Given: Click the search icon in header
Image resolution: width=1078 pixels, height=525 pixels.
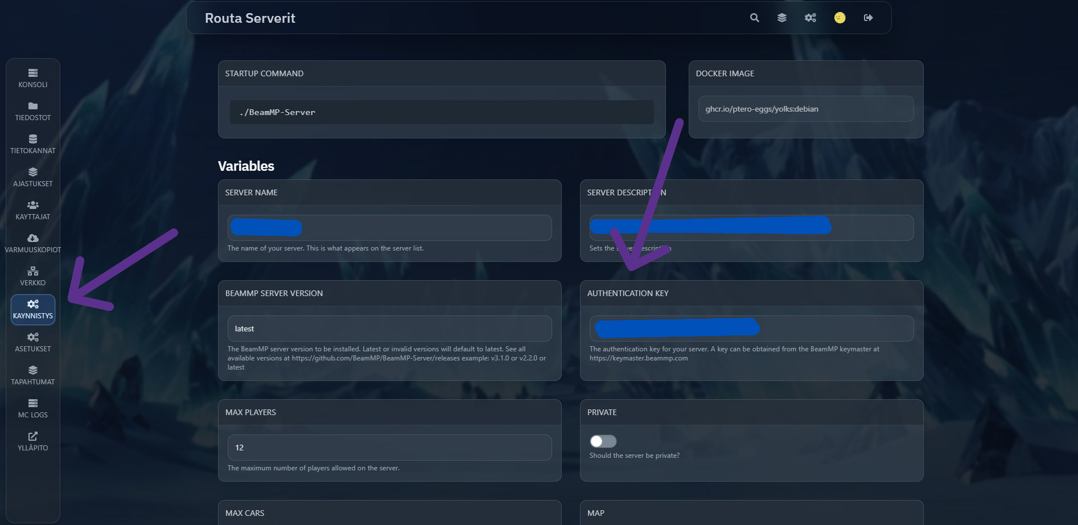Looking at the screenshot, I should [754, 18].
